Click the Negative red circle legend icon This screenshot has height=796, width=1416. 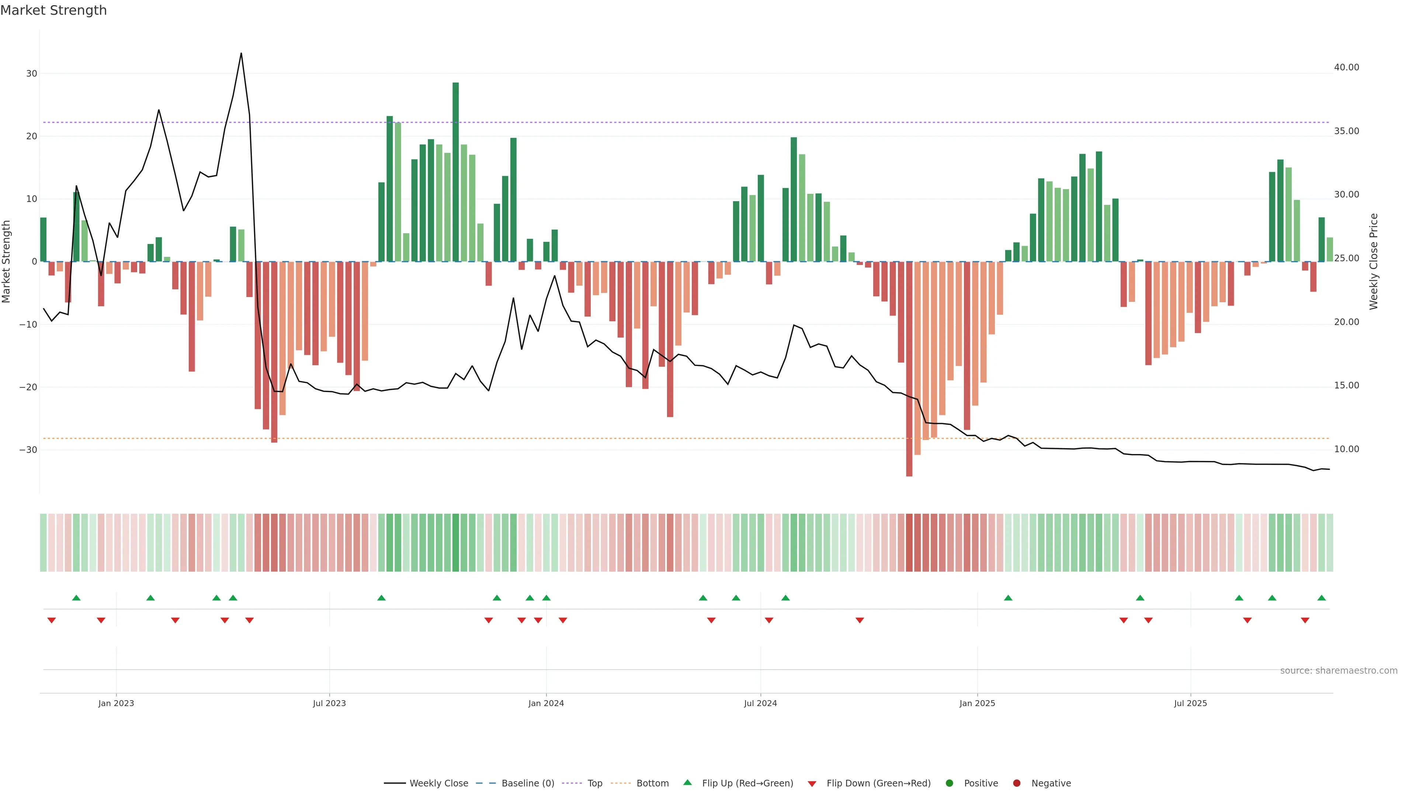pos(1016,783)
